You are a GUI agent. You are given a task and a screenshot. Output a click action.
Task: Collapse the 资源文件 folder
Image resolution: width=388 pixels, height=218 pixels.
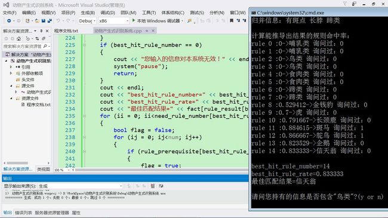[x=11, y=99]
